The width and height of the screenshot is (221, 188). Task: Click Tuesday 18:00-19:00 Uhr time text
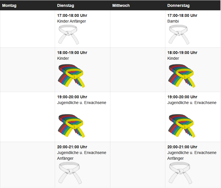(72, 53)
